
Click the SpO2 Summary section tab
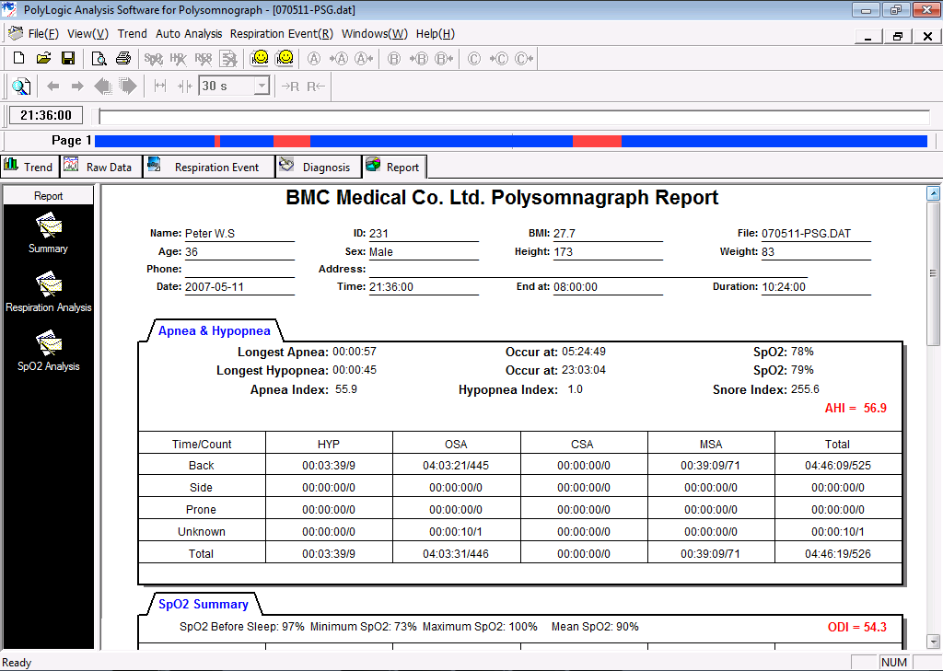click(204, 604)
